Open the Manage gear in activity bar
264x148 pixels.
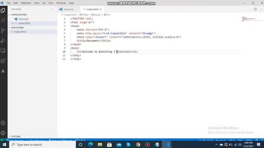[x=3, y=133]
